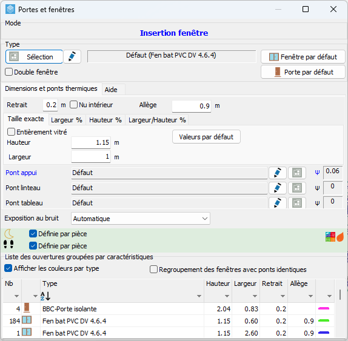This screenshot has height=341, width=348.
Task: Click the A-Z sort icon under Type column
Action: point(45,296)
